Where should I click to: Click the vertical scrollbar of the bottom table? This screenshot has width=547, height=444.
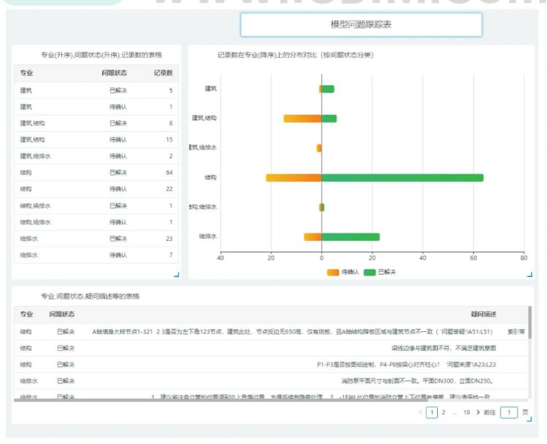click(530, 323)
